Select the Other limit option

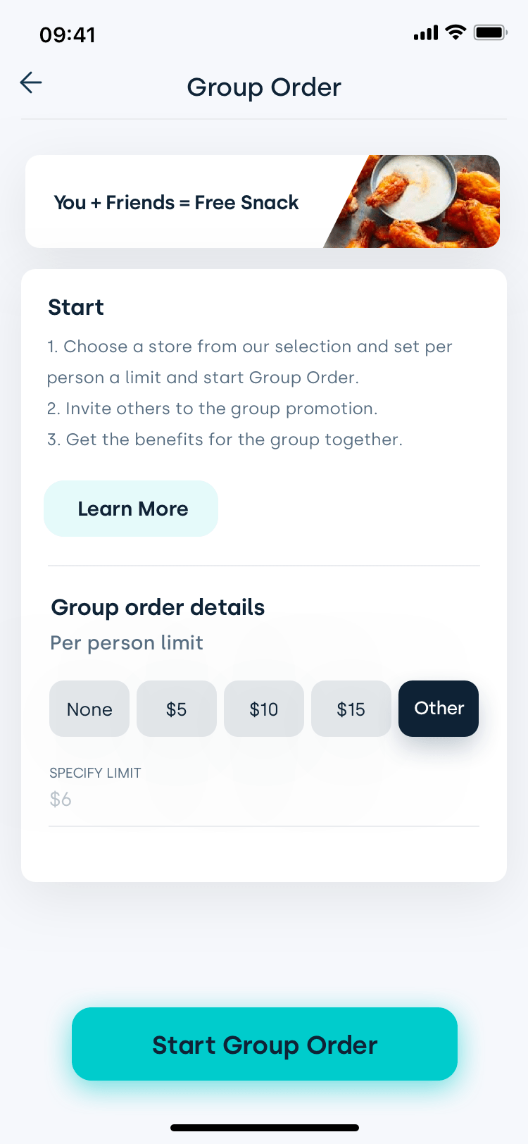[439, 709]
